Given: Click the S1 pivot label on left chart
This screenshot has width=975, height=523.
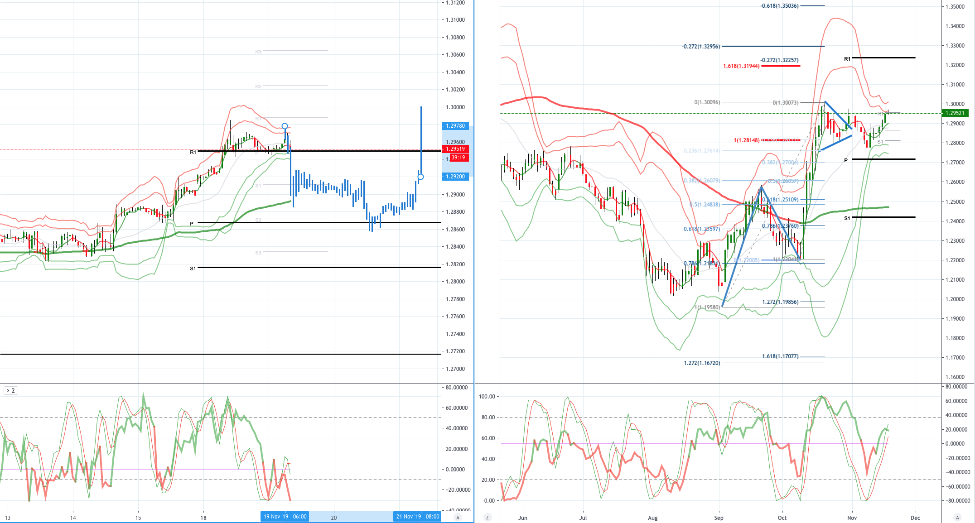Looking at the screenshot, I should (x=193, y=269).
